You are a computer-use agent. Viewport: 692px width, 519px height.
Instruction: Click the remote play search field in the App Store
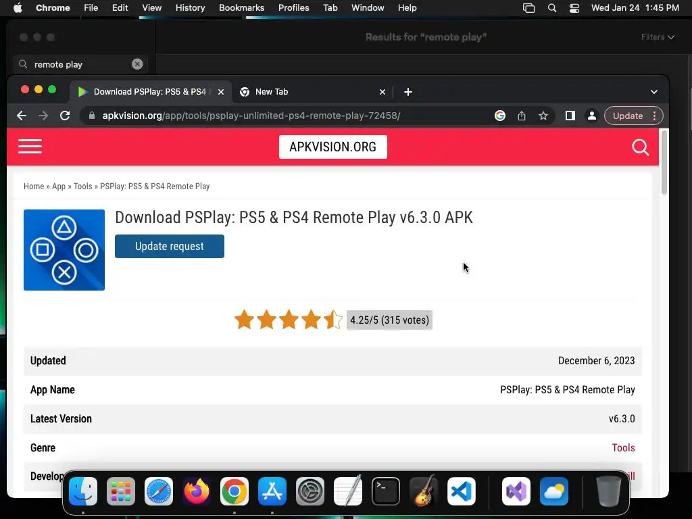(80, 64)
